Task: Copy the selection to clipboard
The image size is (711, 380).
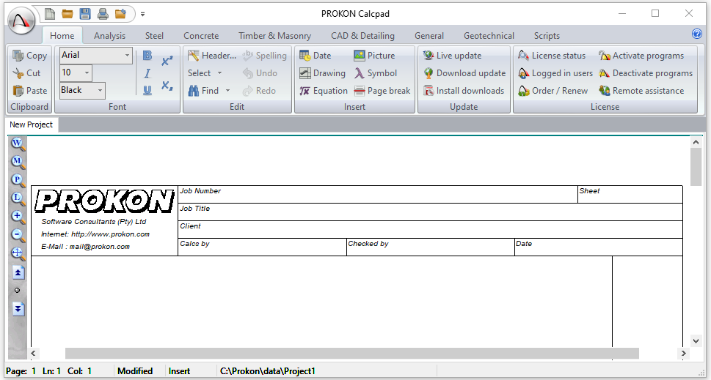Action: 30,56
